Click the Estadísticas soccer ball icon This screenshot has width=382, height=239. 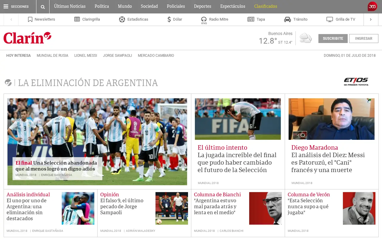tap(122, 19)
